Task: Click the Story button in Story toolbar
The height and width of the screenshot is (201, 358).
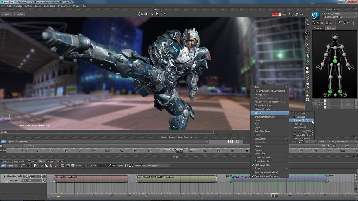Action: (3, 166)
